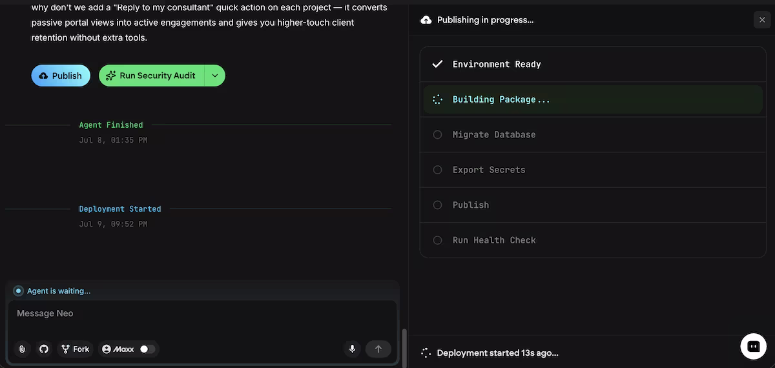The height and width of the screenshot is (368, 775).
Task: Run the Security Audit
Action: pyautogui.click(x=152, y=76)
